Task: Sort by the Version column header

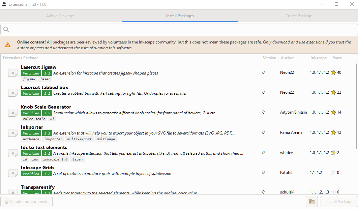Action: point(269,58)
